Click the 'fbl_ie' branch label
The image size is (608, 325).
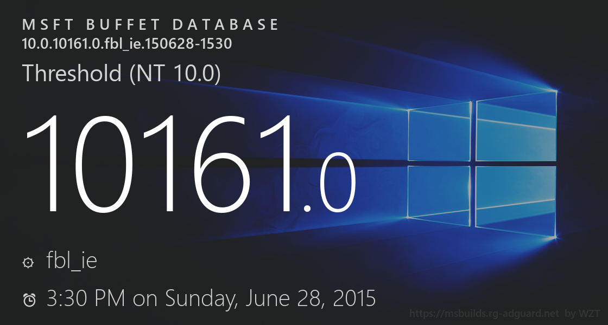tap(71, 259)
